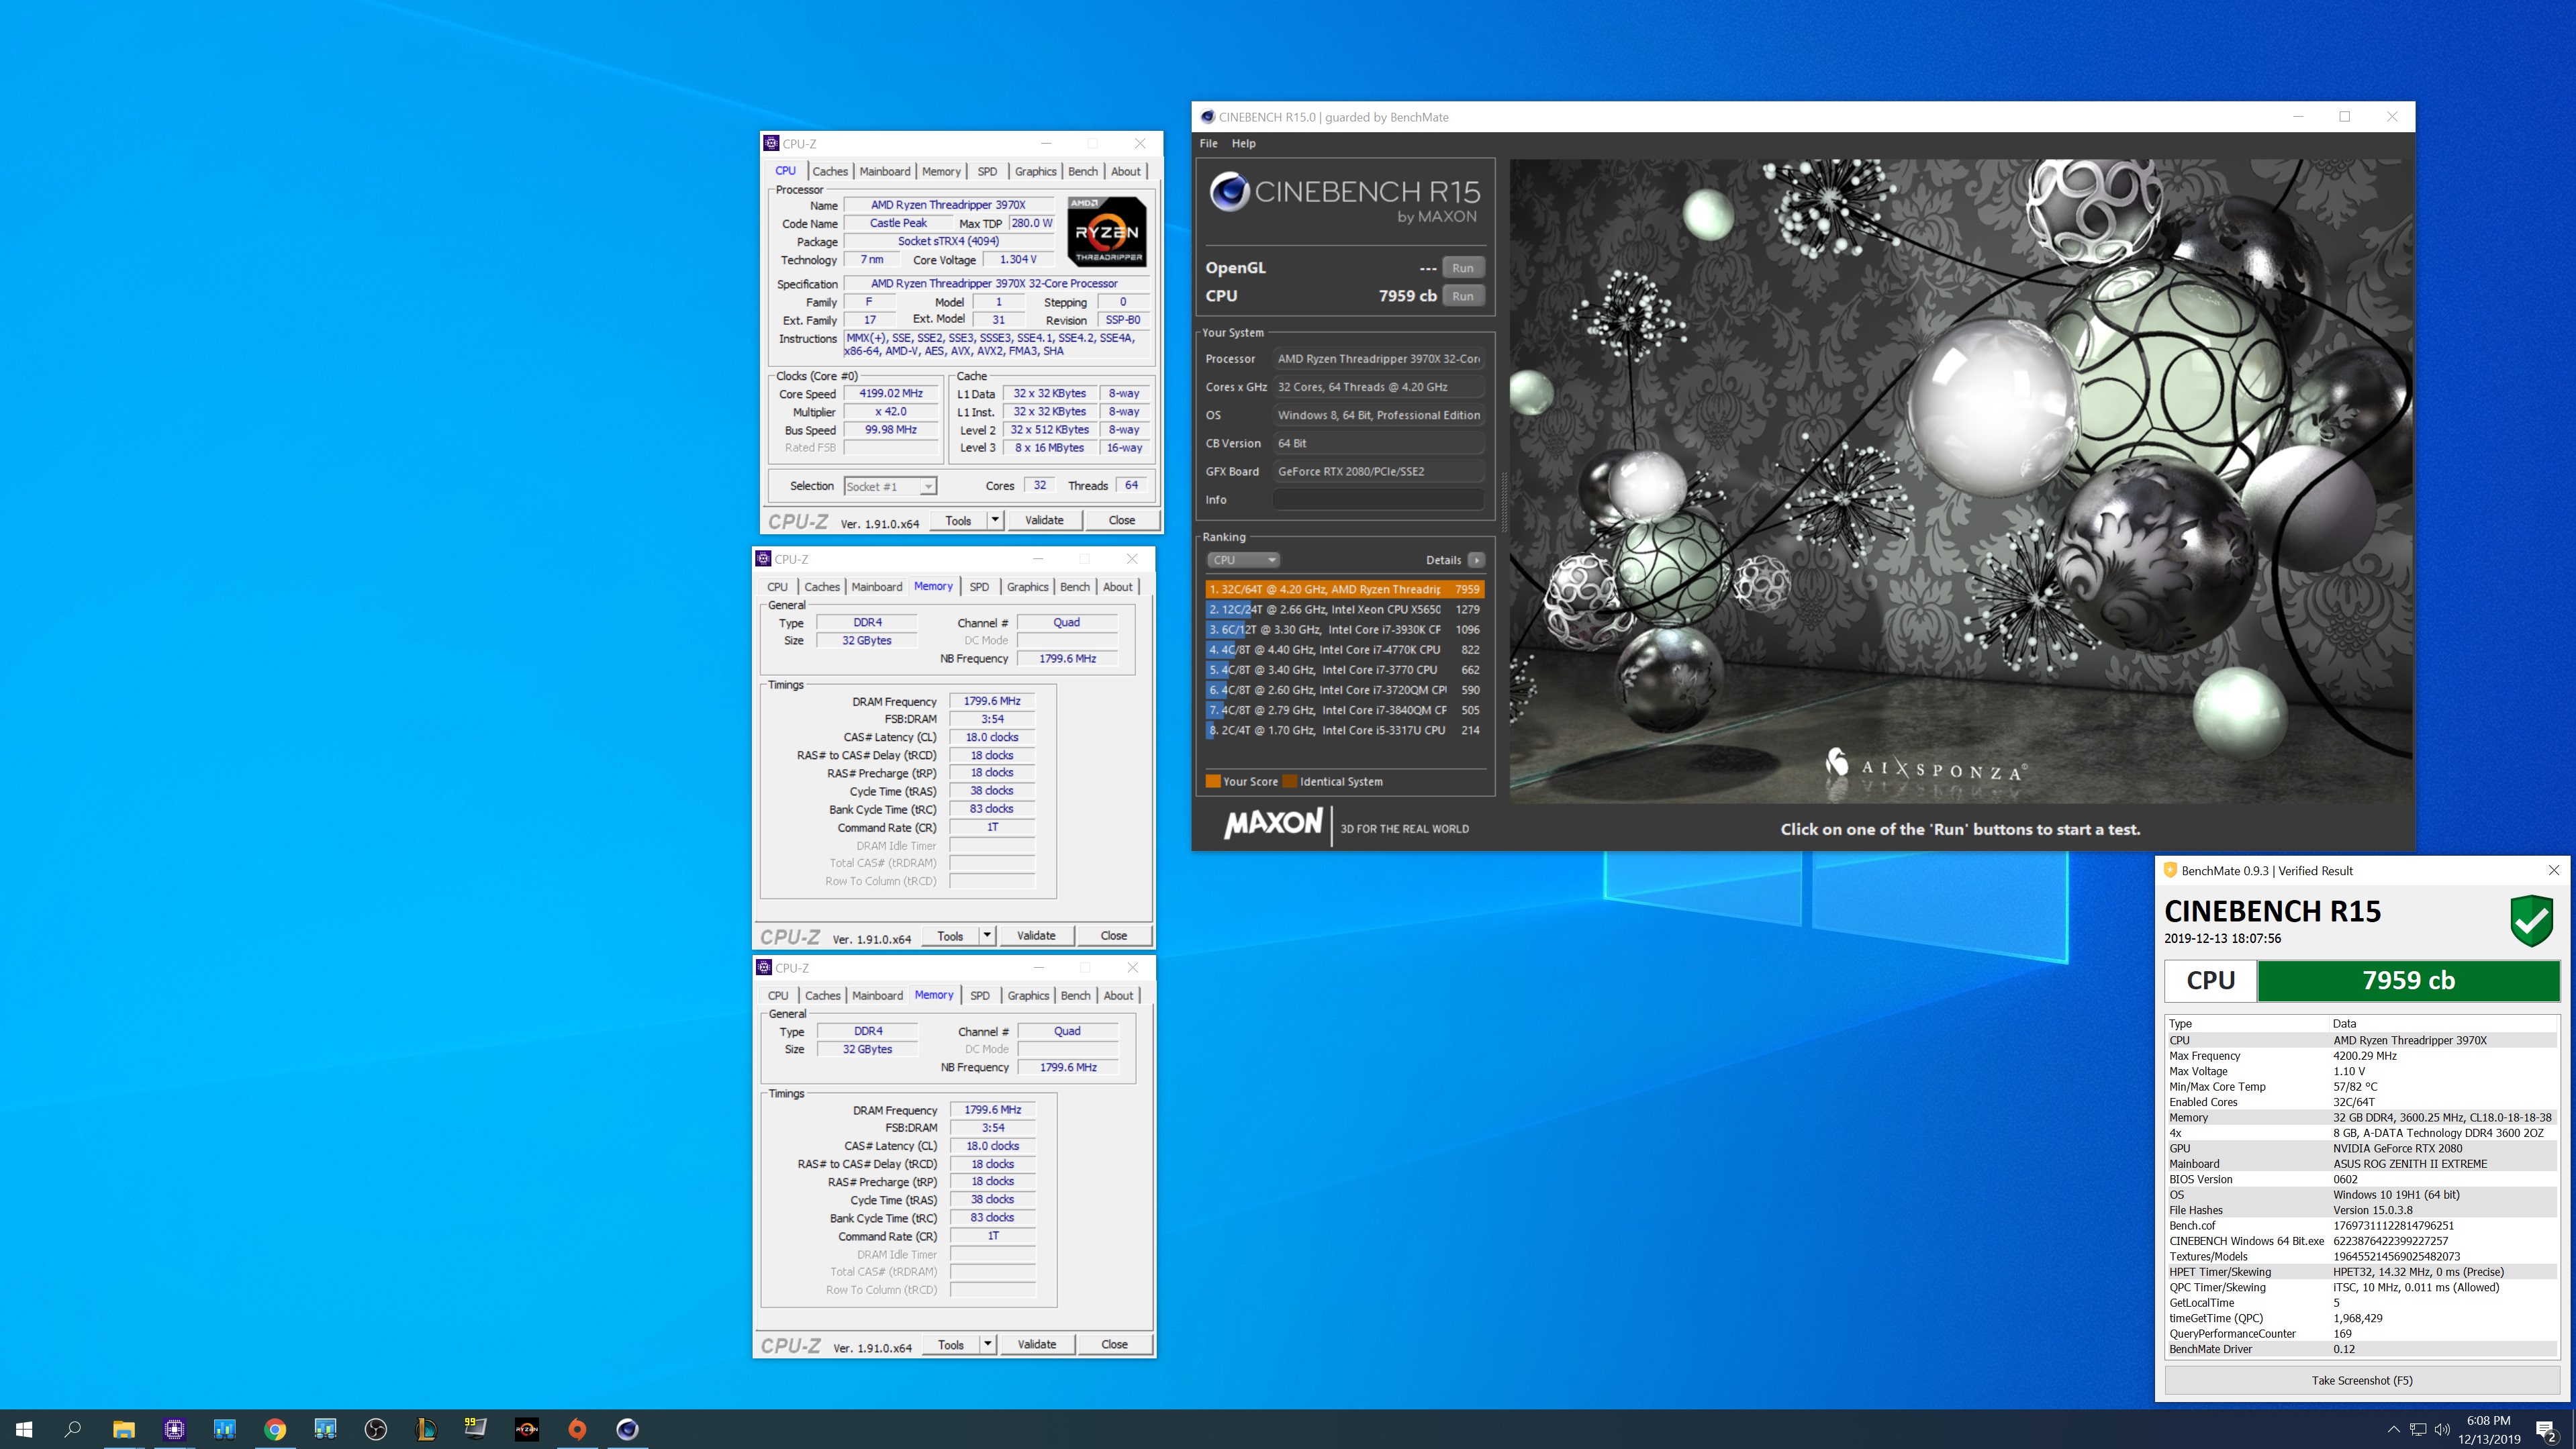
Task: Open About tab in middle CPU-Z window
Action: click(1118, 587)
